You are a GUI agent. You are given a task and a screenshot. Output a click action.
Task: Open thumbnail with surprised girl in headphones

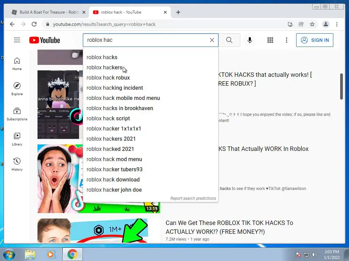[x=60, y=179]
